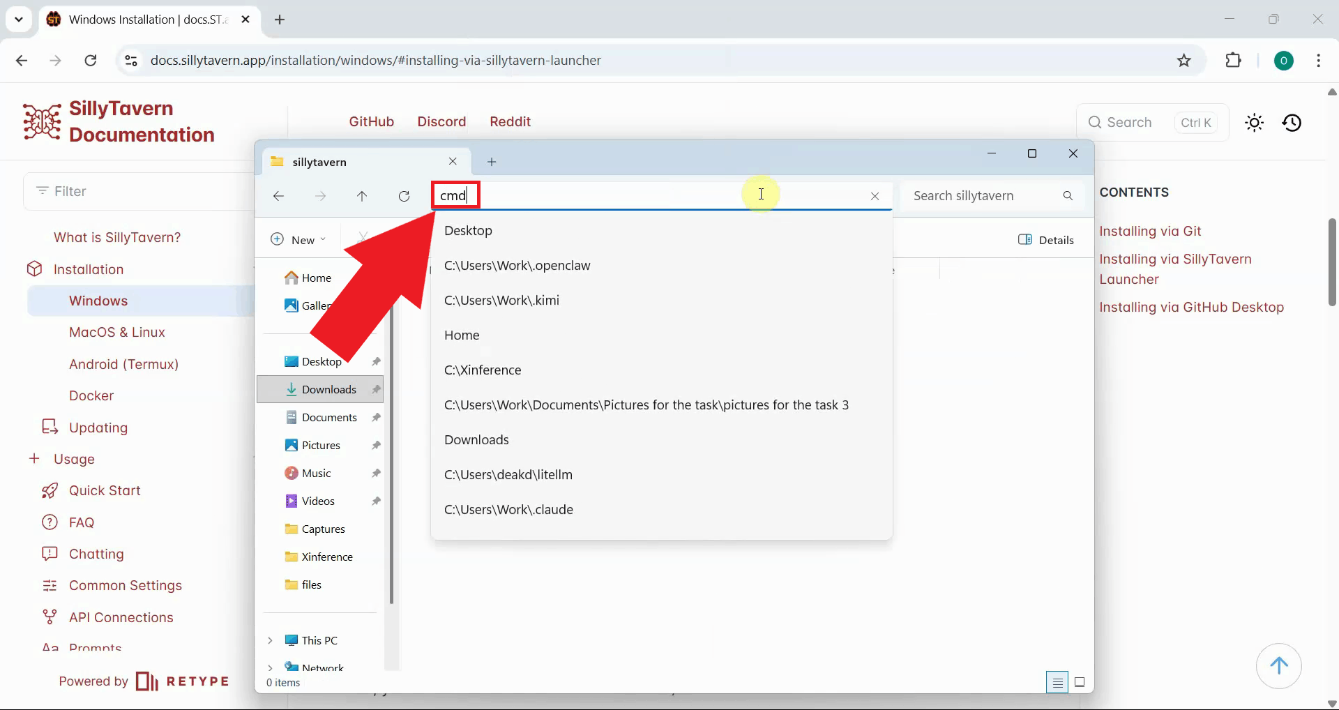This screenshot has width=1339, height=710.
Task: Add a new tab in File Explorer
Action: coord(492,162)
